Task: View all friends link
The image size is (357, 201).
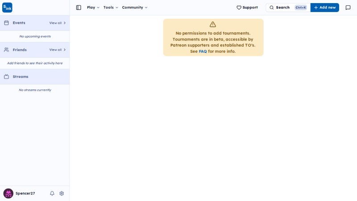Action: click(58, 50)
